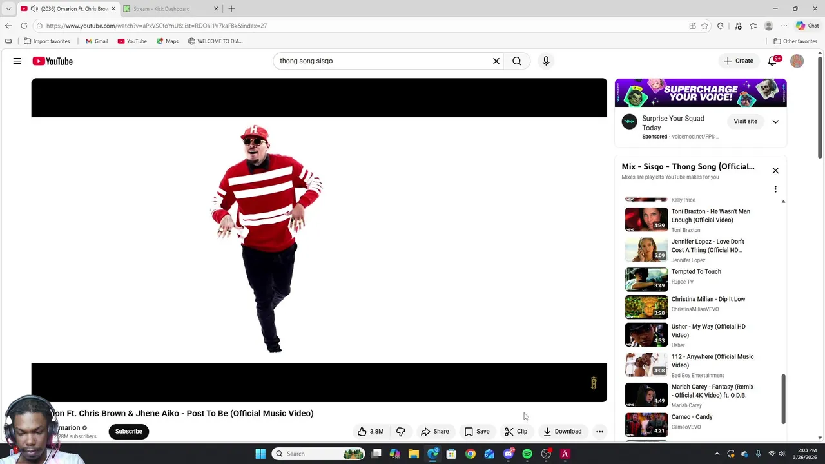
Task: Open File Explorer from the taskbar
Action: 414,454
